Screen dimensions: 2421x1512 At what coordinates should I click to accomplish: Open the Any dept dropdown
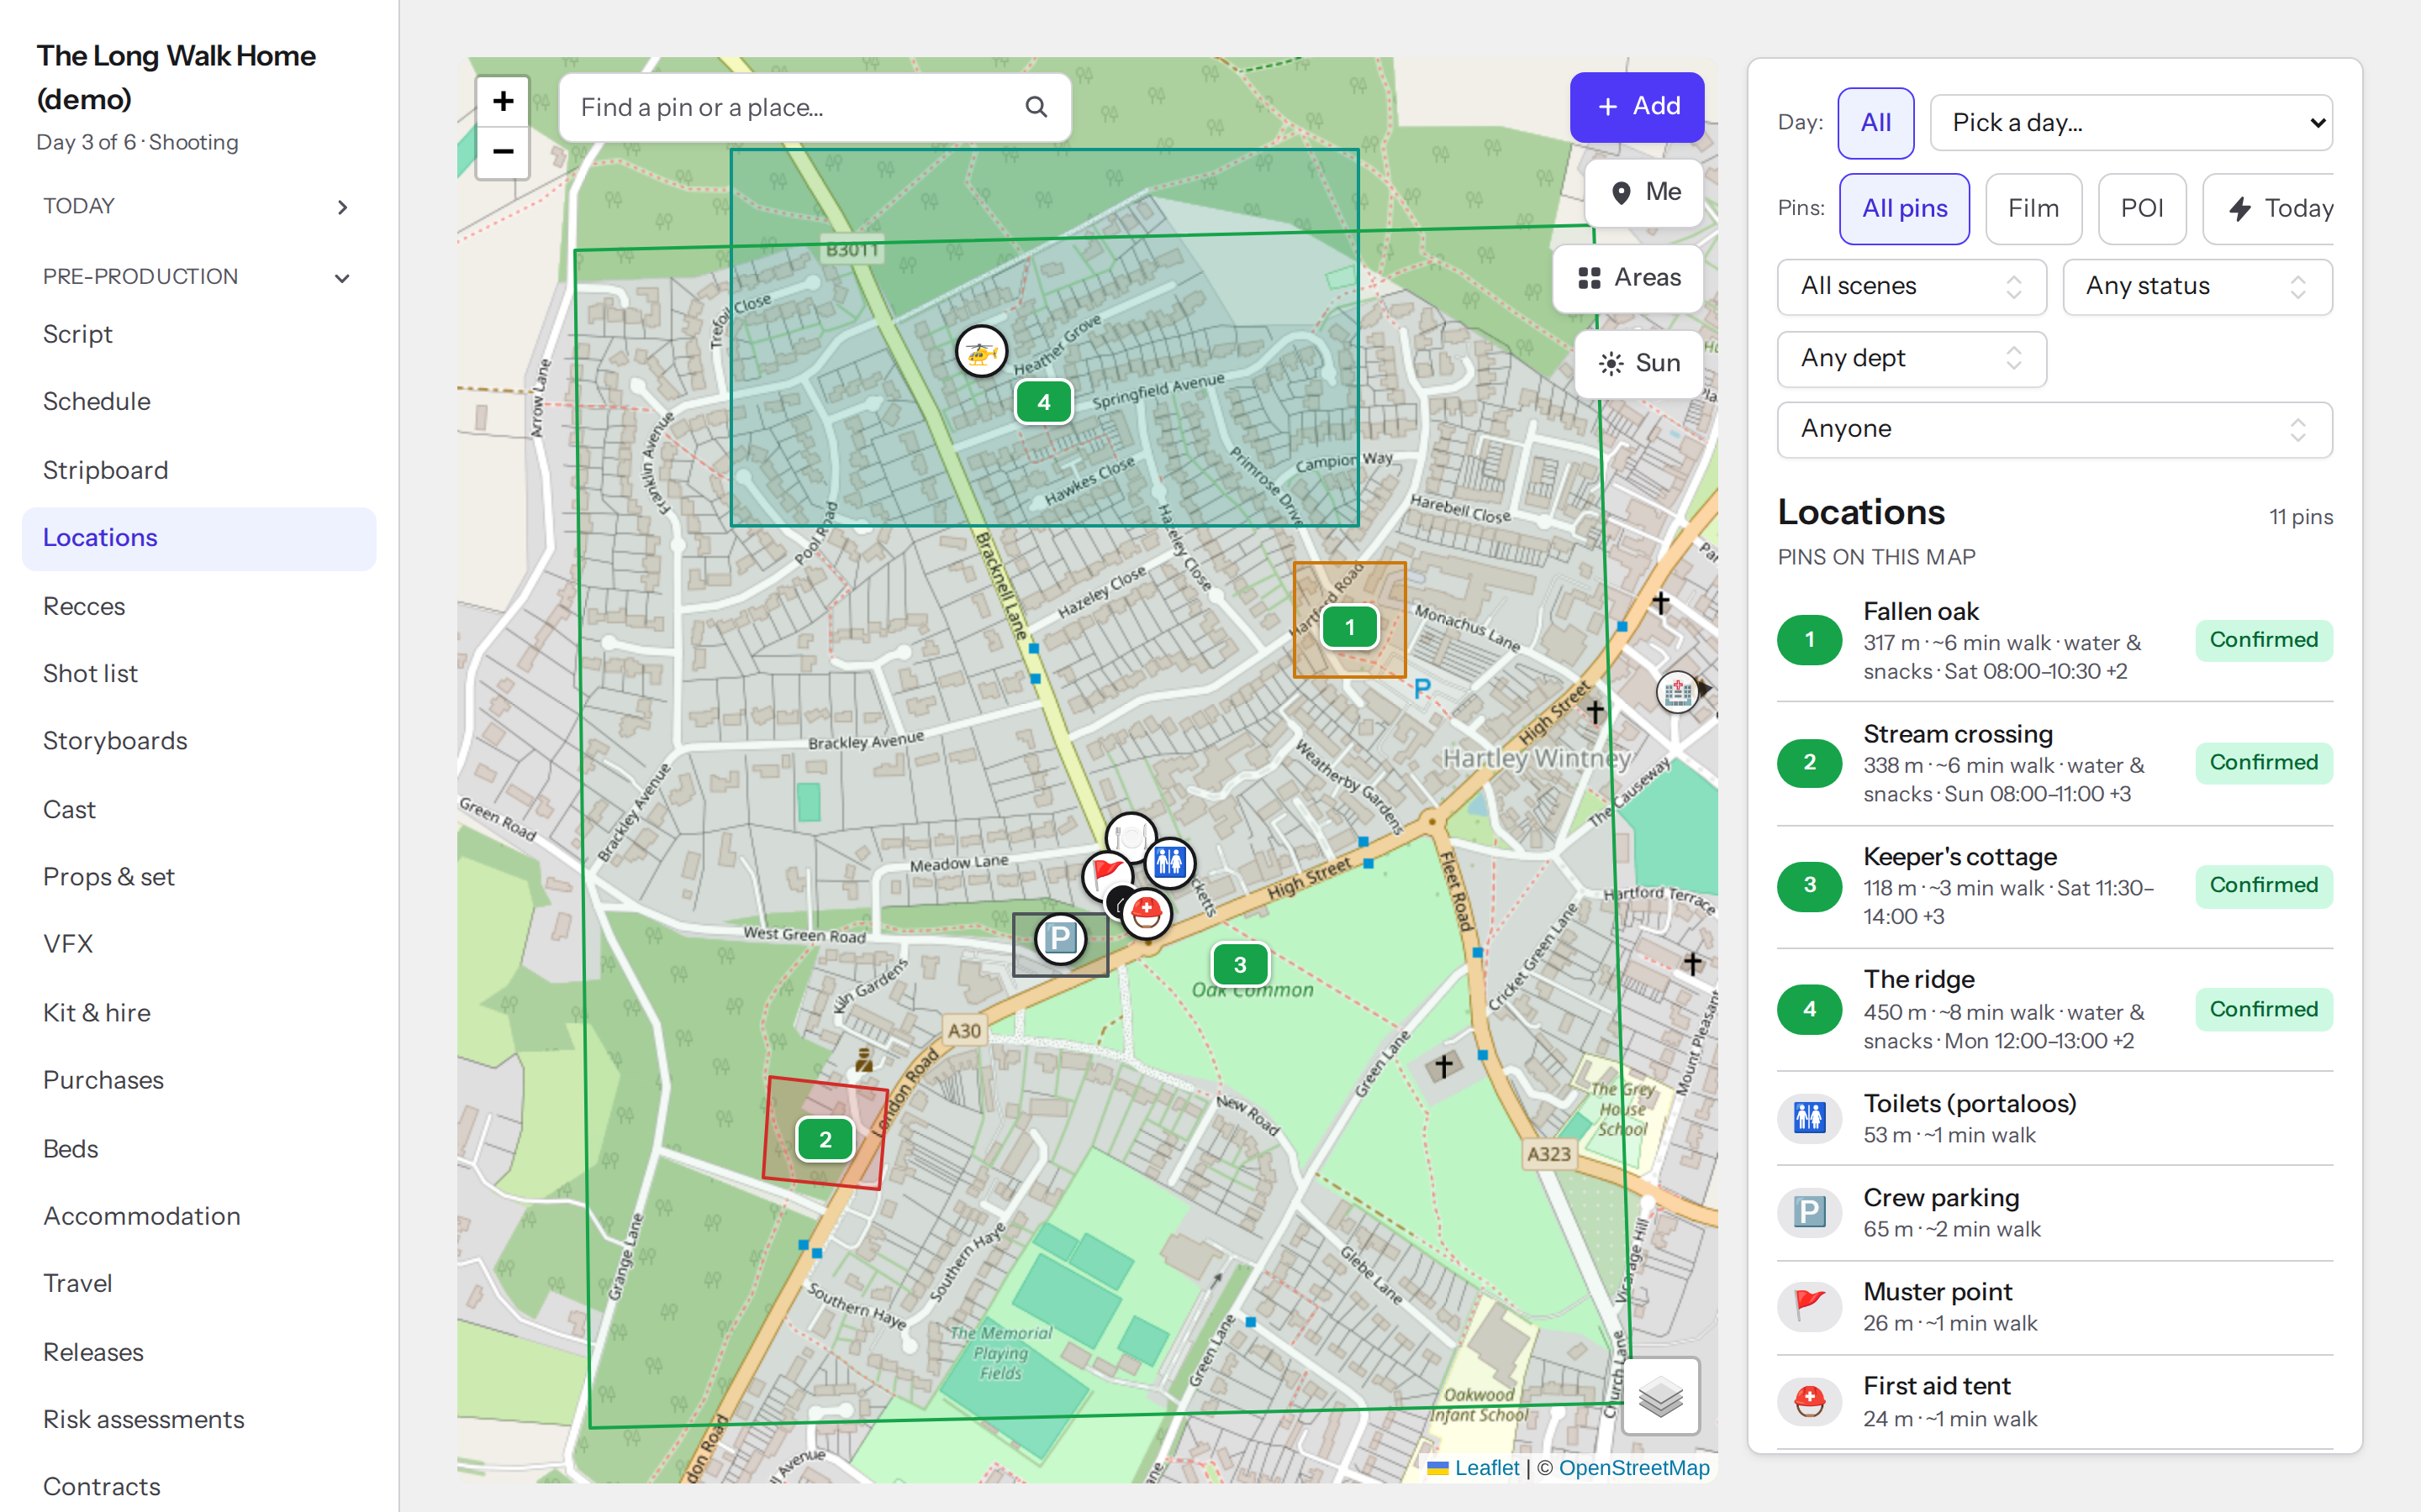click(x=1912, y=359)
